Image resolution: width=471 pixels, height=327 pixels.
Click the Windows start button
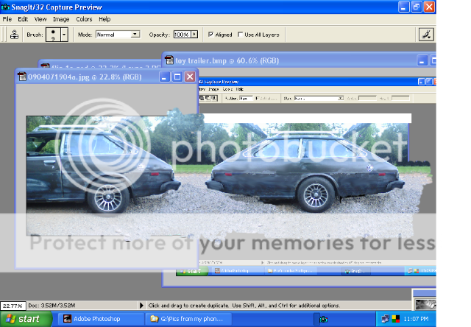pyautogui.click(x=26, y=319)
